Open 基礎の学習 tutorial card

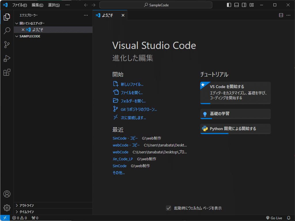tap(235, 114)
